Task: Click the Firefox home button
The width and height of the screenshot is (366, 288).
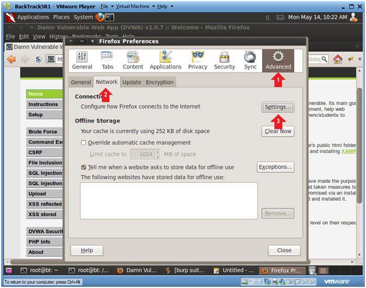Action: (x=337, y=59)
